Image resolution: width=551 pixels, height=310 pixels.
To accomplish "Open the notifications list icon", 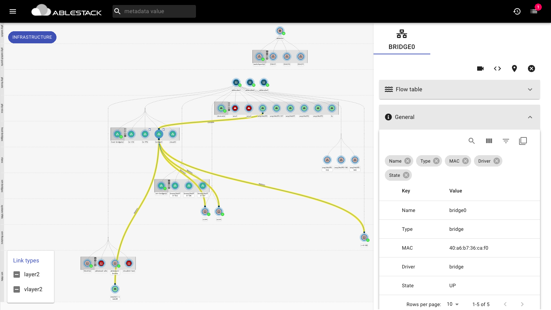I will pyautogui.click(x=534, y=11).
